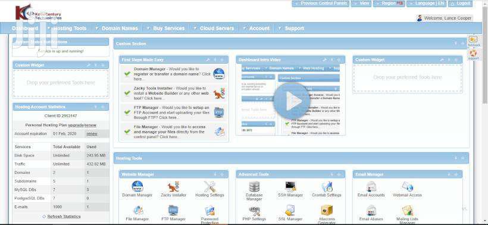Open Zacky Installer kangaroo icon in Website Manager
488x225 pixels.
pos(173,186)
